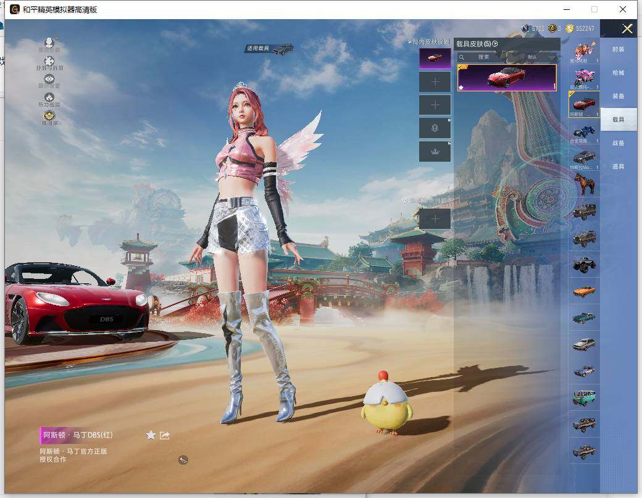This screenshot has width=642, height=498.
Task: Select the red Aston Martin skin card
Action: click(x=507, y=77)
